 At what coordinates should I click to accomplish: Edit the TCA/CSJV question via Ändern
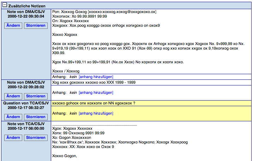tap(13, 117)
